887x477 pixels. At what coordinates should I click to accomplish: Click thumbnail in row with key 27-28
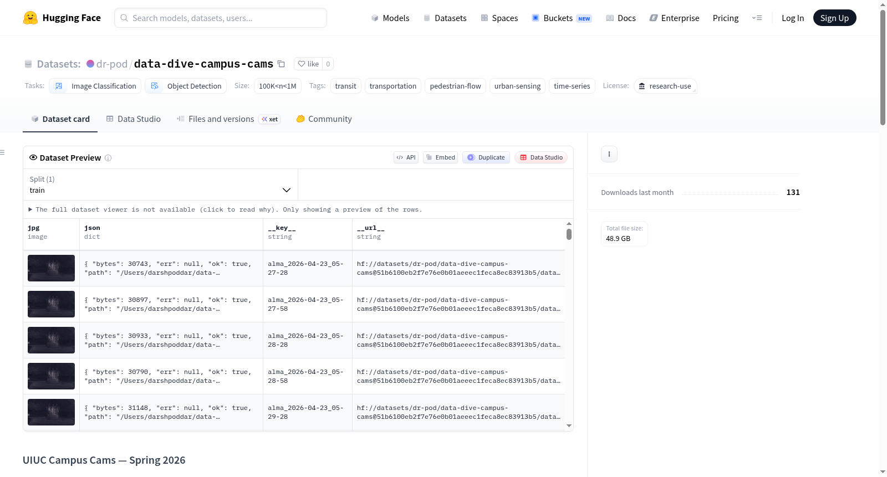[51, 268]
